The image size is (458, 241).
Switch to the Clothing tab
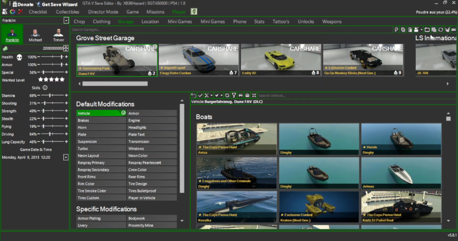(102, 21)
